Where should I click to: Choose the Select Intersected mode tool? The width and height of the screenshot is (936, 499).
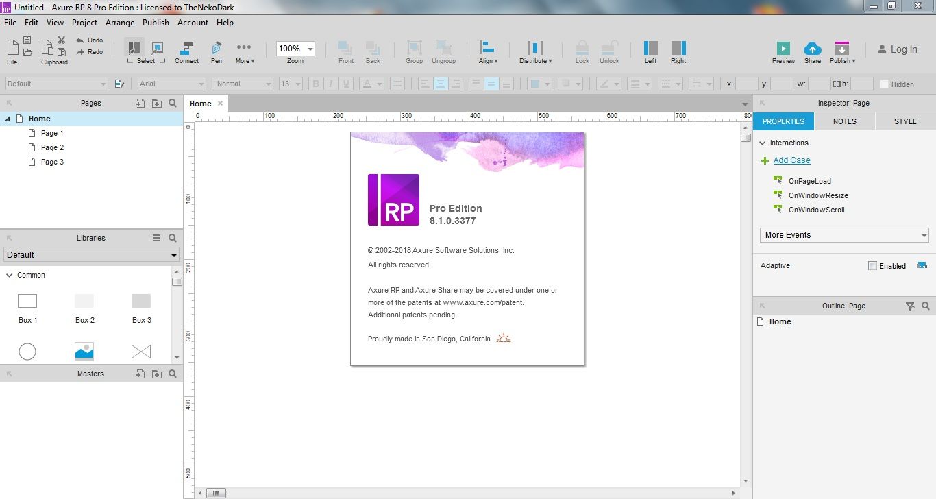[x=134, y=47]
